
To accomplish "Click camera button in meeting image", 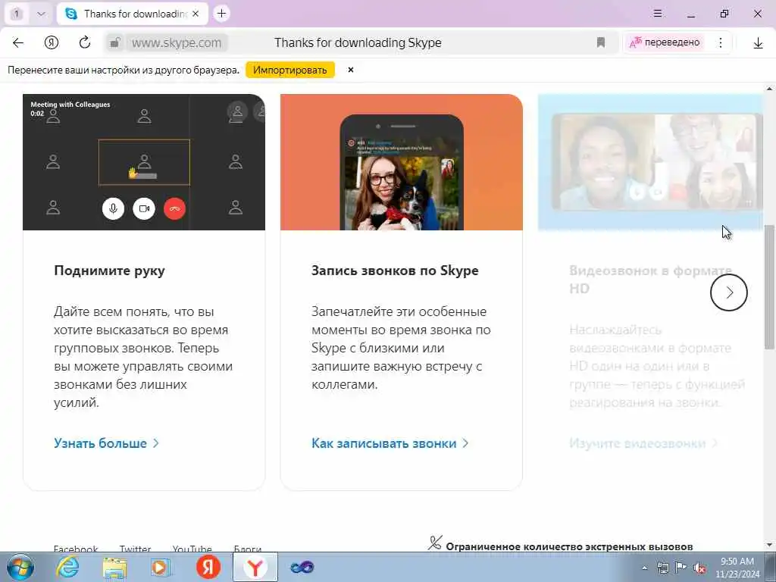I will [144, 208].
